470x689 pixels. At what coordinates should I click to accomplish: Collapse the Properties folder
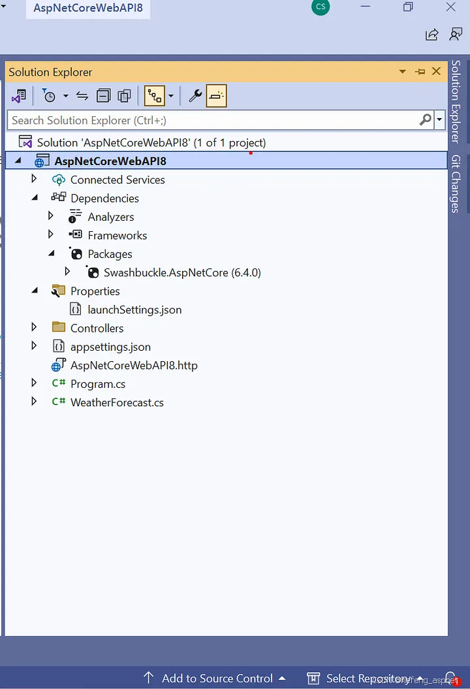coord(35,291)
